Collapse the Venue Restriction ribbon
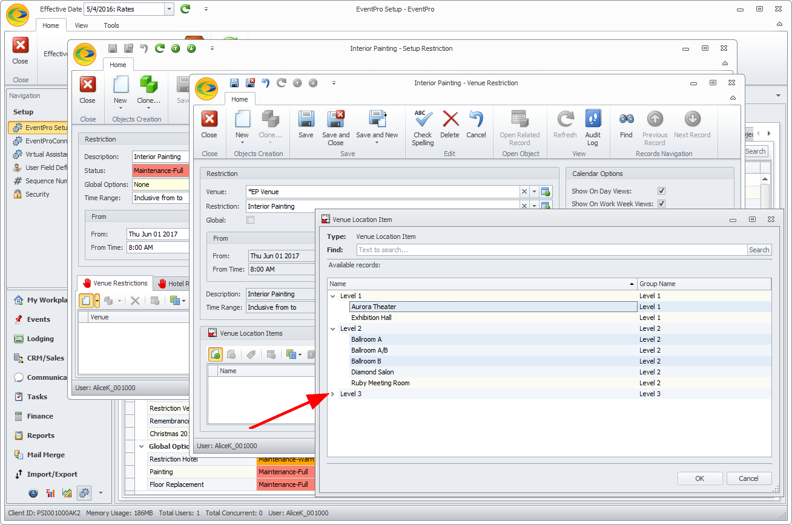Screen dimensions: 792x525 pyautogui.click(x=733, y=98)
